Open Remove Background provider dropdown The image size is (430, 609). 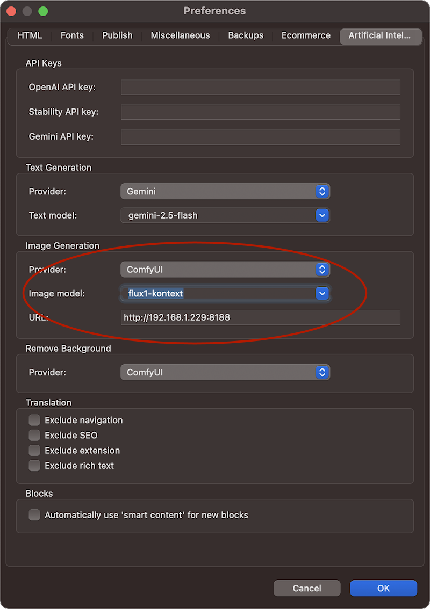(x=225, y=372)
